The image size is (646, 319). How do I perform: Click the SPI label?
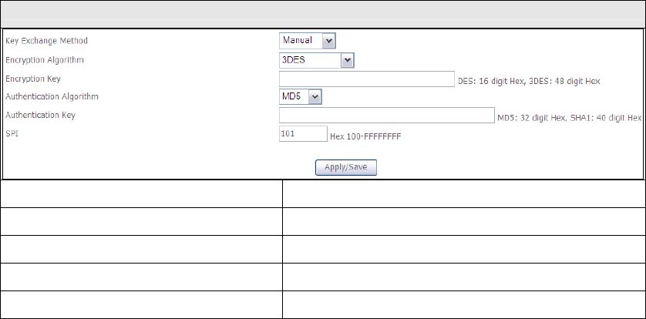point(12,134)
